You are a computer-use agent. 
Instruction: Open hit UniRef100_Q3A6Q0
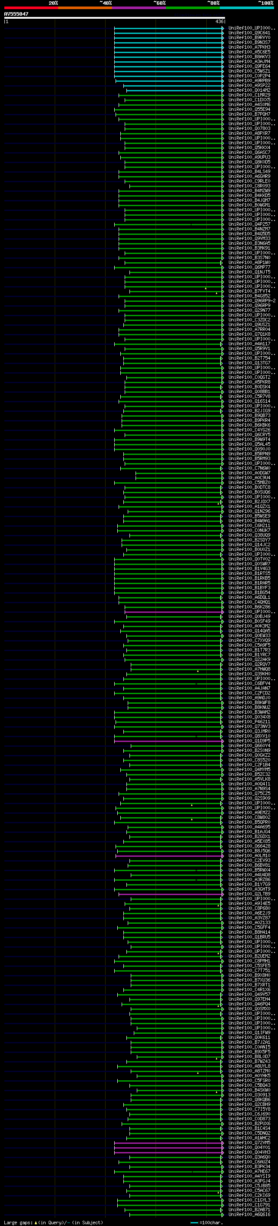[249, 1156]
